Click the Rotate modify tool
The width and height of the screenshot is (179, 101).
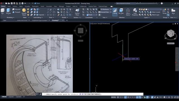pyautogui.click(x=64, y=12)
